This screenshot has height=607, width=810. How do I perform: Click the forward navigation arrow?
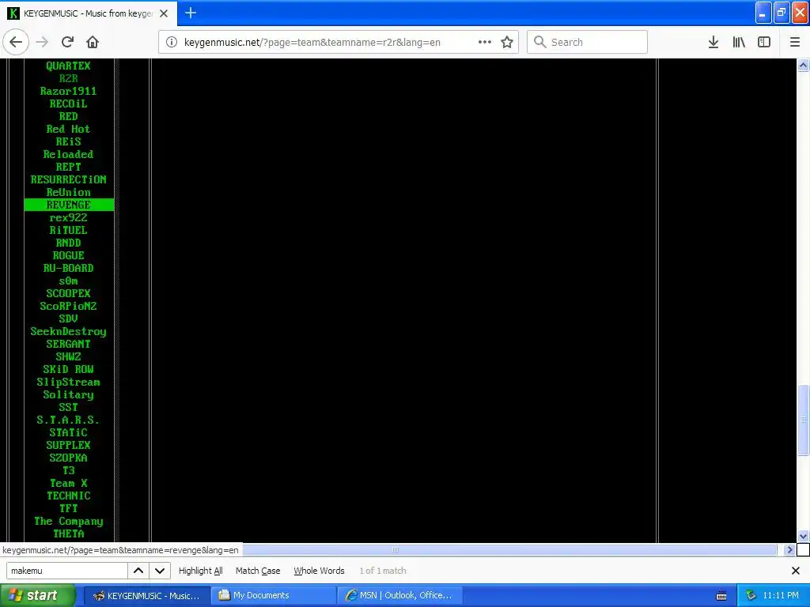click(42, 43)
